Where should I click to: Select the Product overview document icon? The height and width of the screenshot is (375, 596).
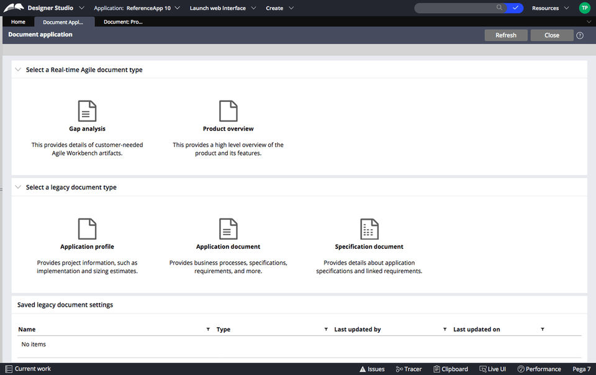[x=228, y=111]
